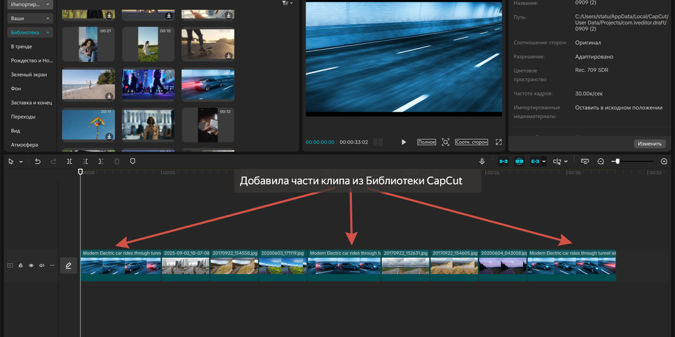
Task: Select the 20170922_154605.jpg timeline clip
Action: tap(454, 265)
